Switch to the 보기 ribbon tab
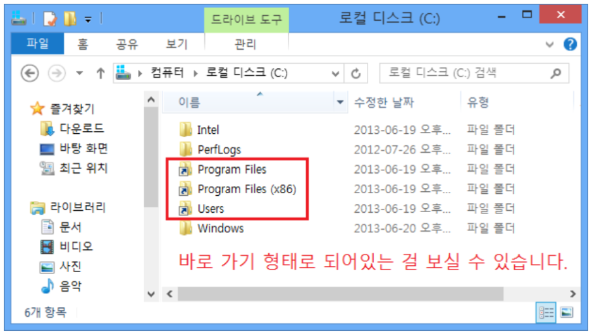 tap(176, 44)
